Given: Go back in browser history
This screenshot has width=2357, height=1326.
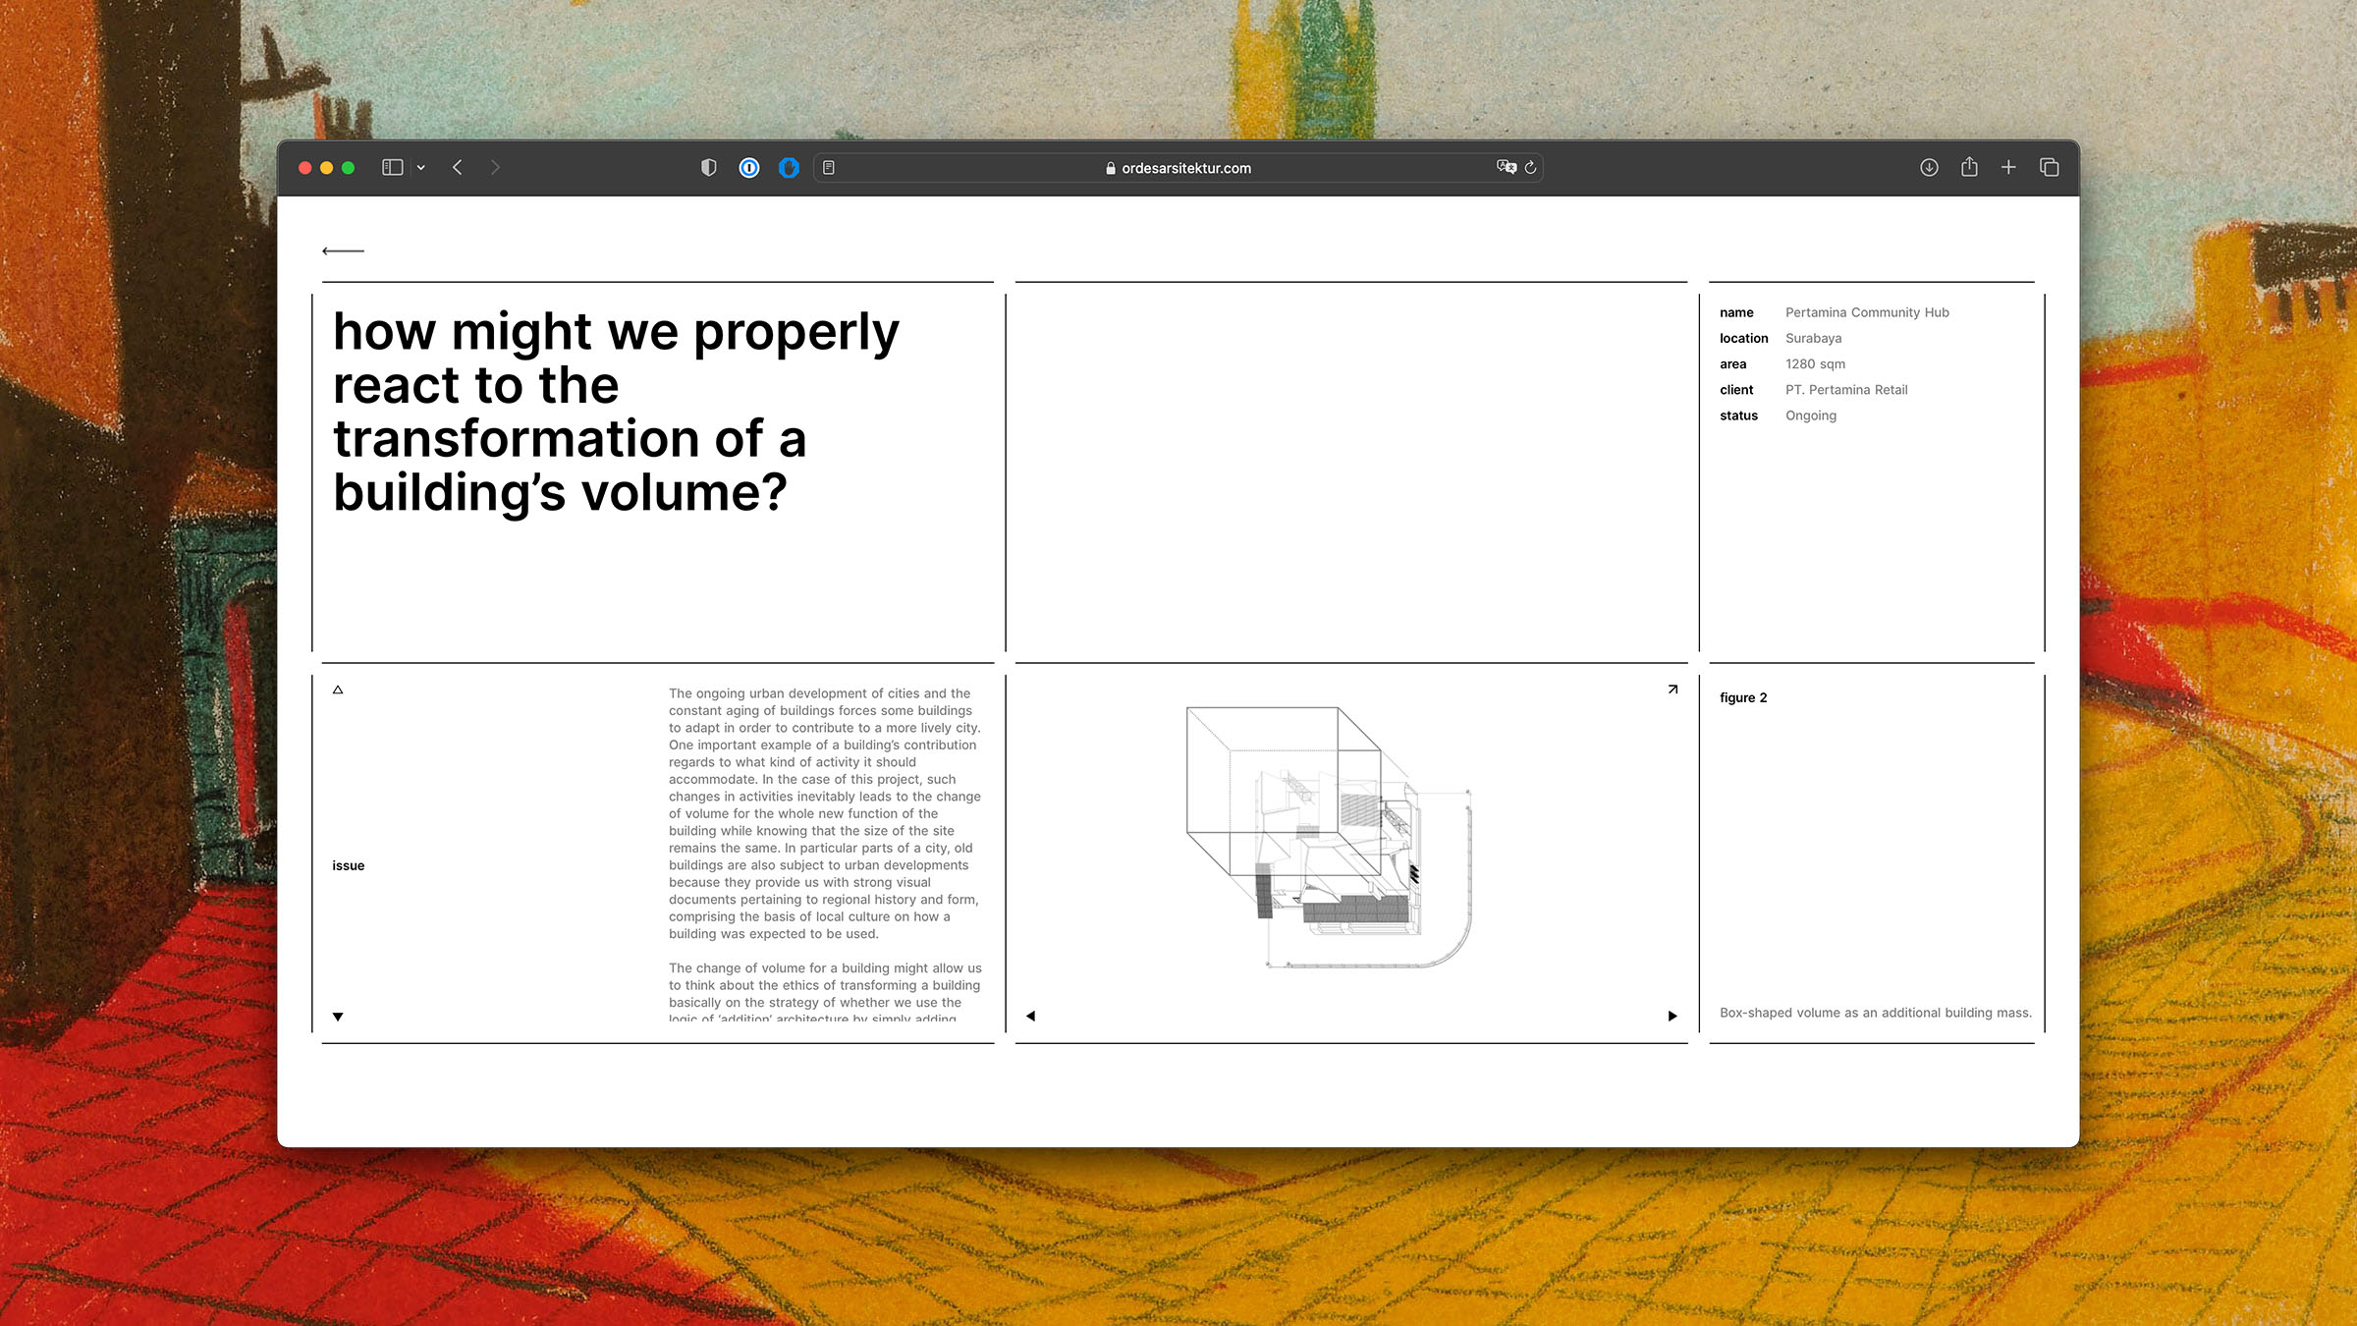Looking at the screenshot, I should [458, 168].
